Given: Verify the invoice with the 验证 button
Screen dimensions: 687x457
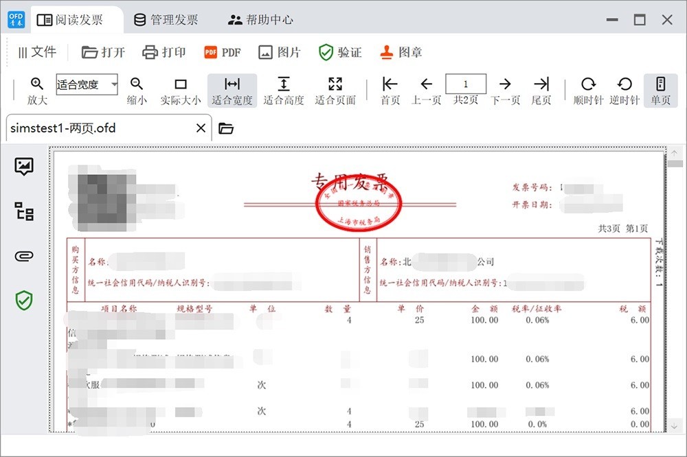Looking at the screenshot, I should click(338, 51).
